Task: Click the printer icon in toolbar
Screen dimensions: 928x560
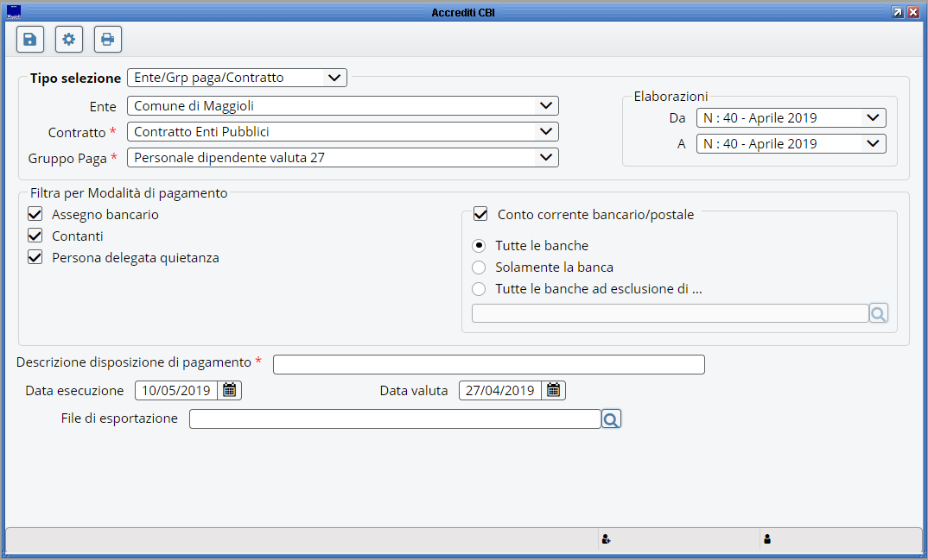Action: (108, 40)
